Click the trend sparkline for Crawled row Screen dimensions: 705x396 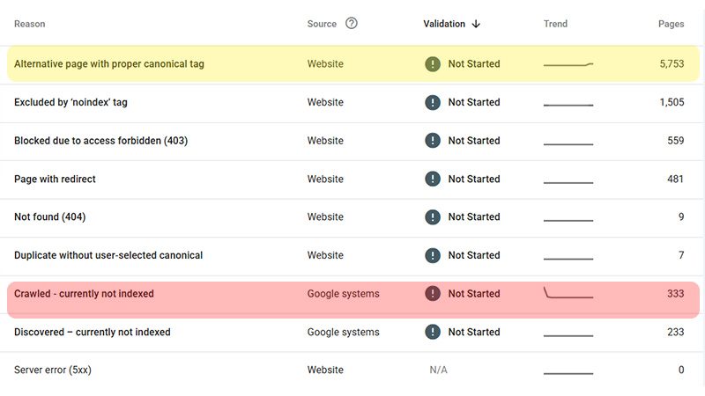coord(568,293)
